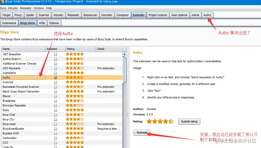The height and width of the screenshot is (148, 261).
Task: Sort the list by Name column
Action: click(x=23, y=49)
